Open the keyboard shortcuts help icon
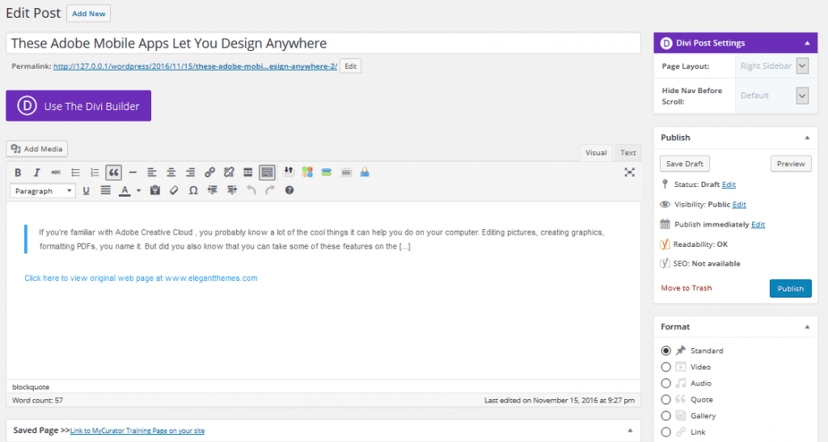The image size is (828, 442). click(x=289, y=190)
